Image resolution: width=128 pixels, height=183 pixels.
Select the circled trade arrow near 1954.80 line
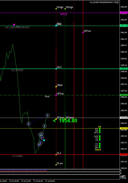pyautogui.click(x=48, y=115)
